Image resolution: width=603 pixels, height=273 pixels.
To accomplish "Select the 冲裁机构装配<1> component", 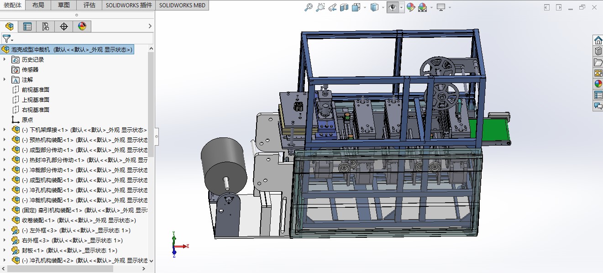I will click(79, 200).
